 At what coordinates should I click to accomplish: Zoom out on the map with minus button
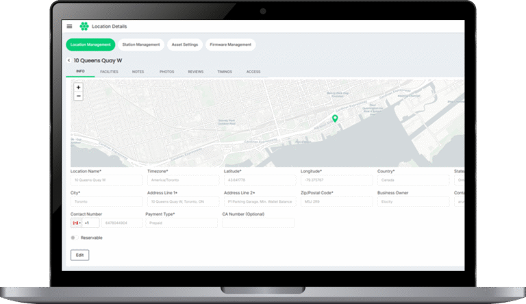click(78, 96)
